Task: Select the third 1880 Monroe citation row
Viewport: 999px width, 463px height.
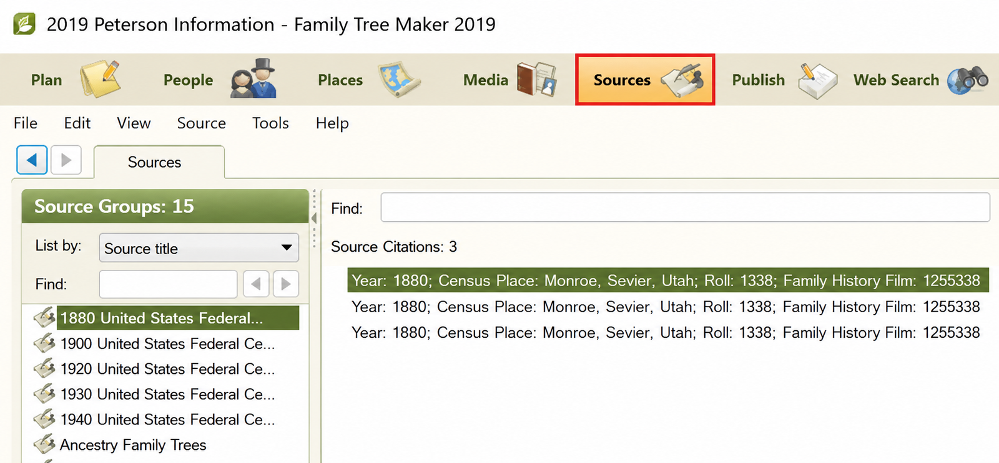Action: tap(666, 332)
